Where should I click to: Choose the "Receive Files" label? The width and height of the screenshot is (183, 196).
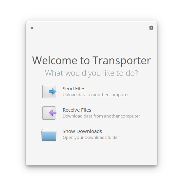(x=77, y=110)
